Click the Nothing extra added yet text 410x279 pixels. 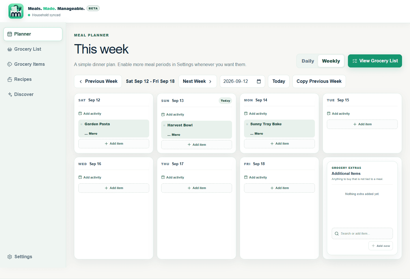362,194
